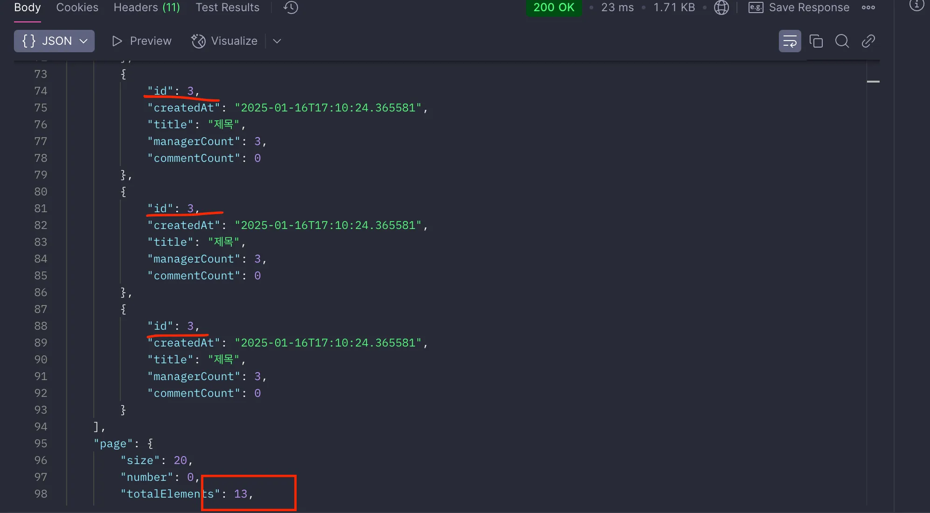Toggle word wrap for response body

point(790,41)
